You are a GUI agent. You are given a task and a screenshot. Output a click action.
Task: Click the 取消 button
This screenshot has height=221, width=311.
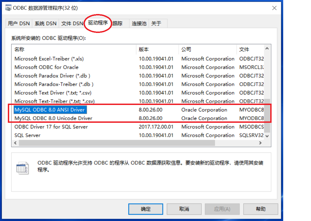(184, 209)
